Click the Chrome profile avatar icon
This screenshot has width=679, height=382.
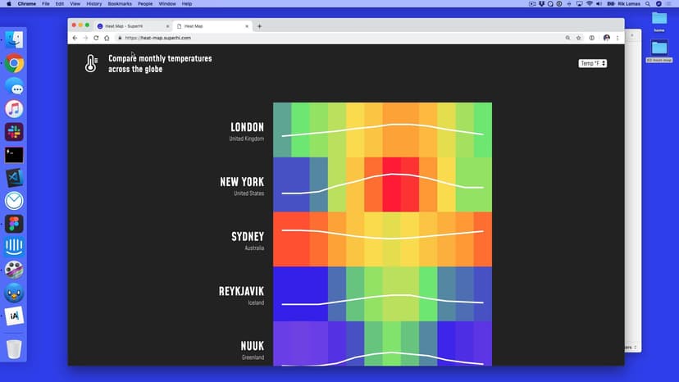[606, 38]
